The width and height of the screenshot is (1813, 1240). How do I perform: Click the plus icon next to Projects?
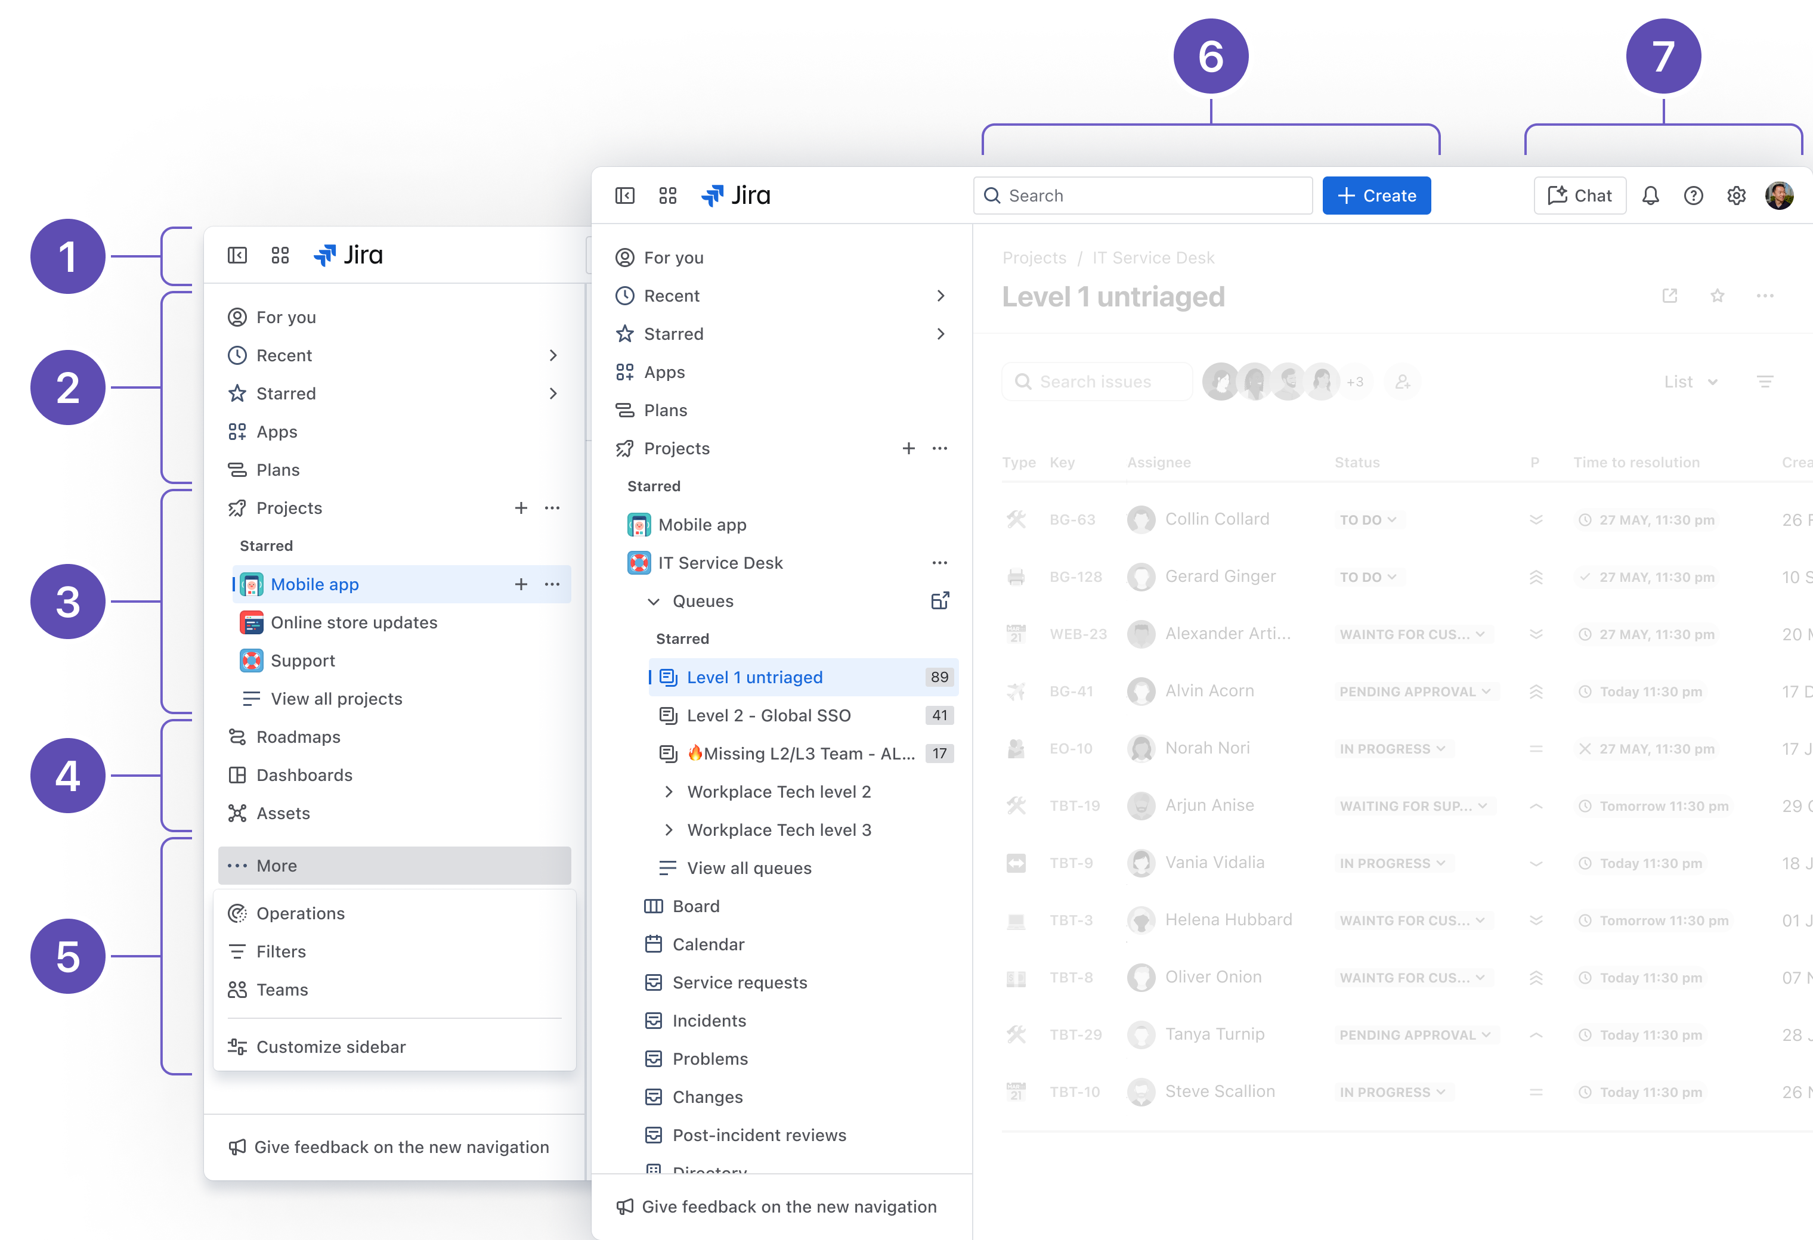[908, 448]
